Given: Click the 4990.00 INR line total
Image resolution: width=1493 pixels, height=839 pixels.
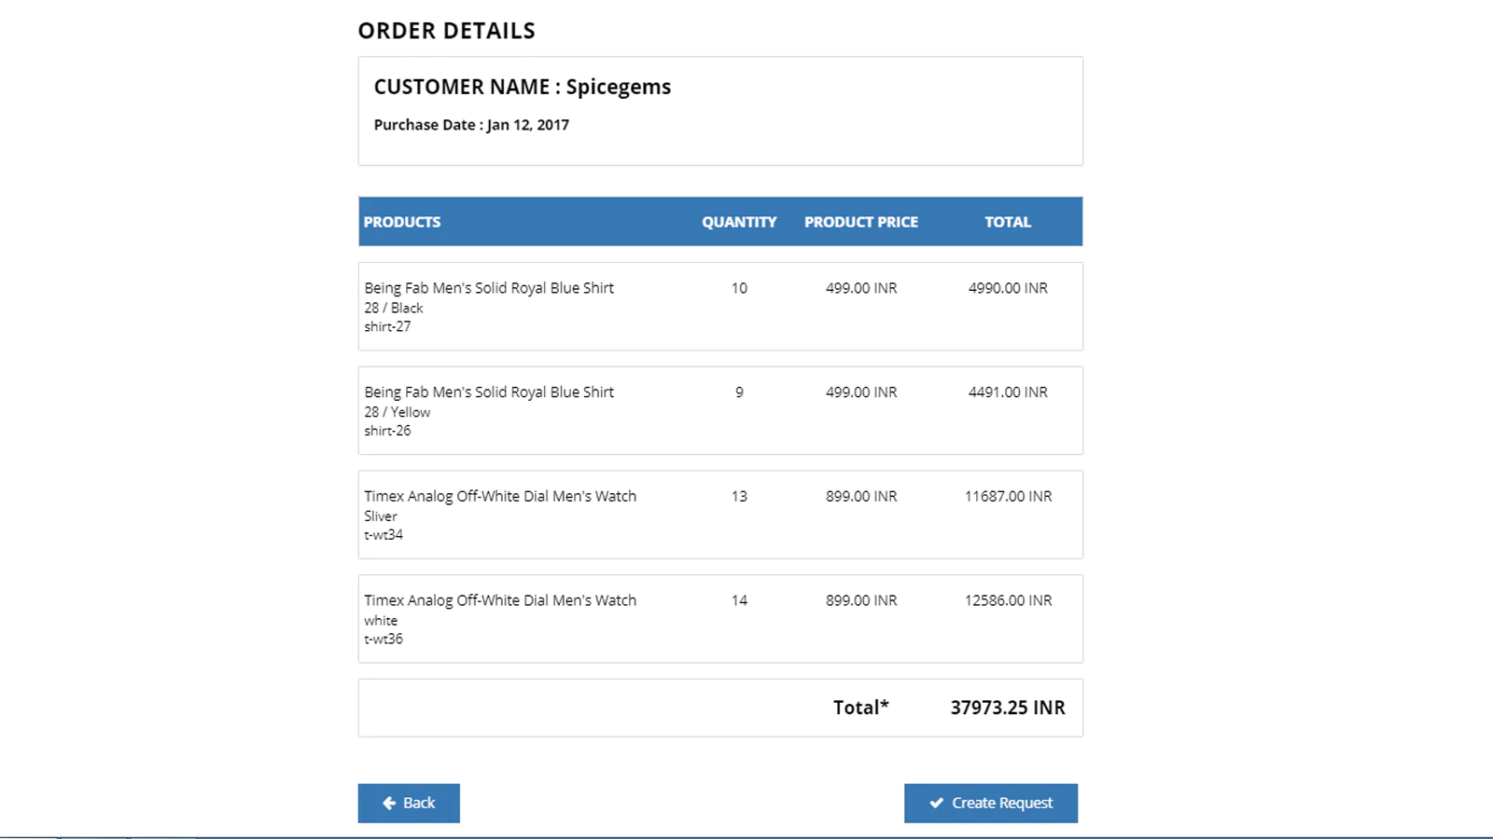Looking at the screenshot, I should click(x=1008, y=288).
